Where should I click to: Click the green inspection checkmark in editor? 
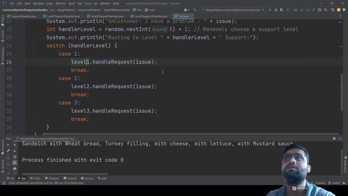[x=340, y=22]
